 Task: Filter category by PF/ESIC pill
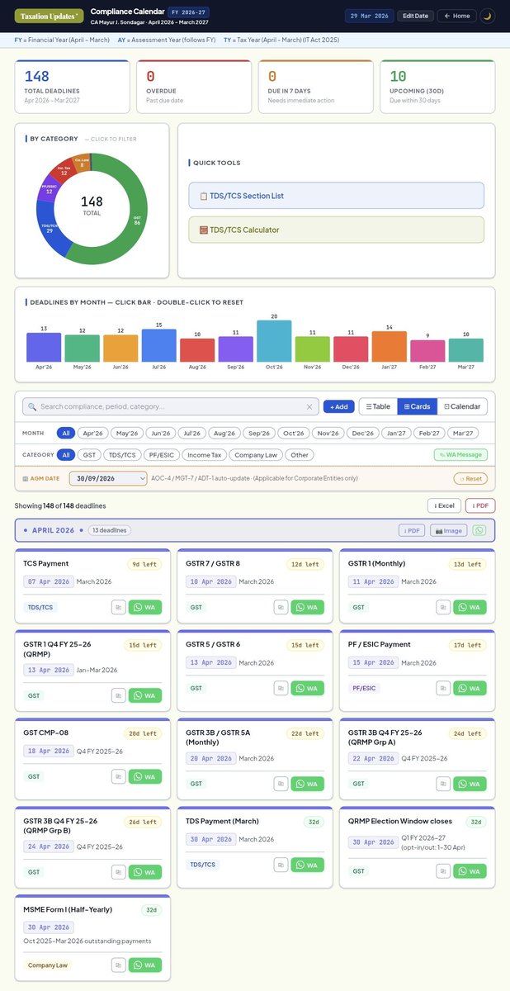(x=161, y=455)
